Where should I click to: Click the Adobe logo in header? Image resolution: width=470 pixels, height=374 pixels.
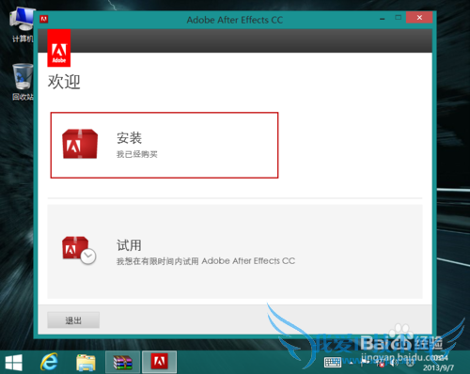click(x=59, y=48)
